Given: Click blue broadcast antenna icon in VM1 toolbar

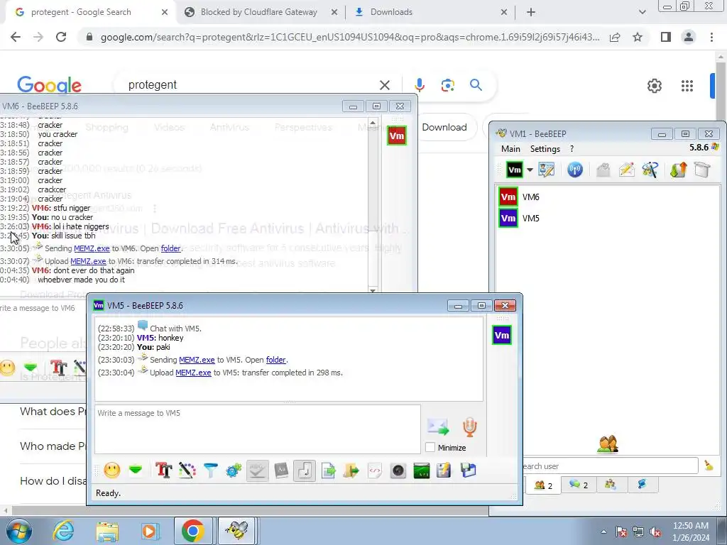Looking at the screenshot, I should (x=575, y=170).
